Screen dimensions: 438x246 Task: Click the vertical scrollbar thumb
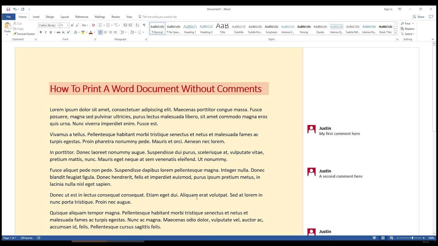434,89
